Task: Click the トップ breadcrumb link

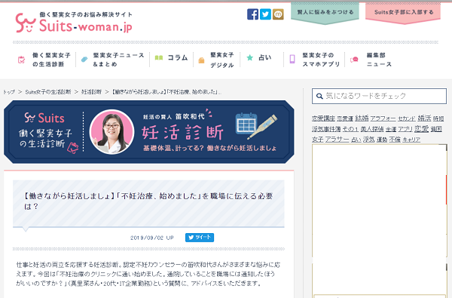Action: click(8, 92)
